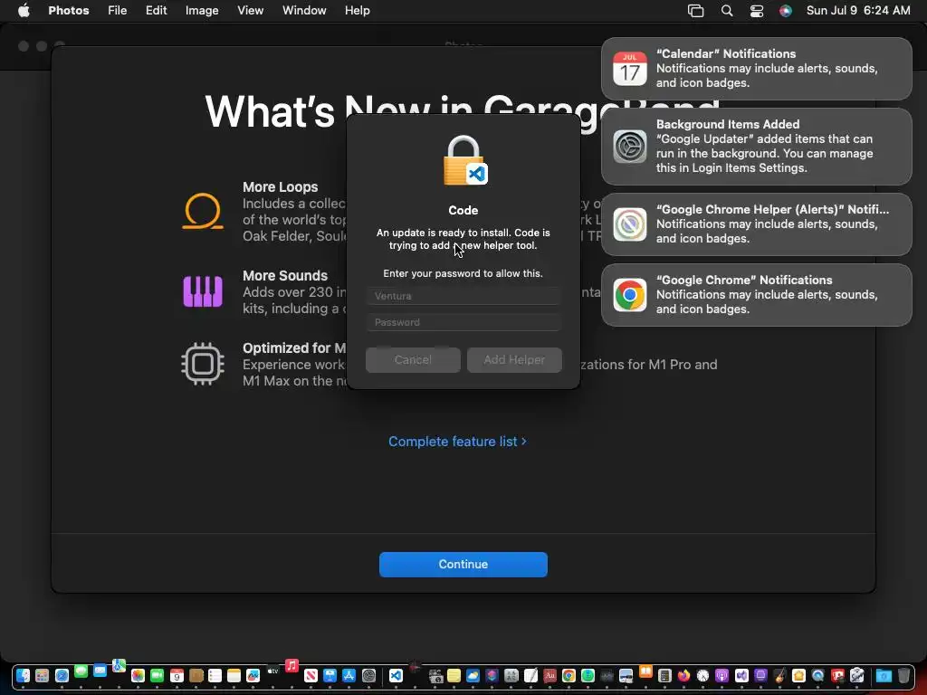Click Continue in GarageBand welcome window

[x=463, y=565]
